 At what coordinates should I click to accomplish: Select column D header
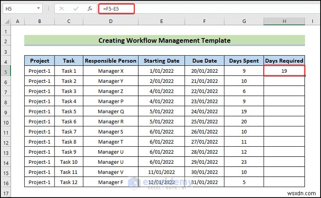click(111, 21)
